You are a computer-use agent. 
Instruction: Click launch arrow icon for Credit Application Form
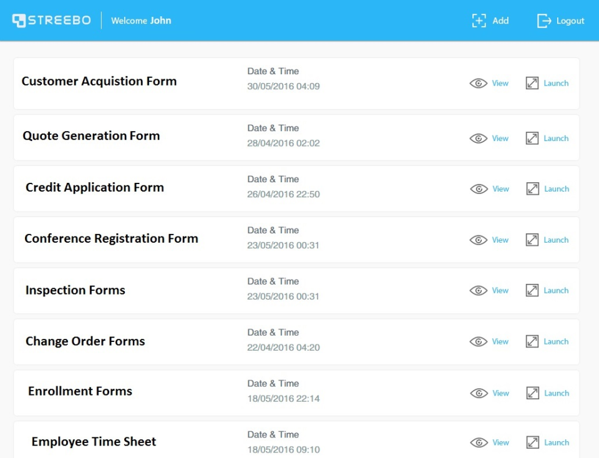(533, 188)
